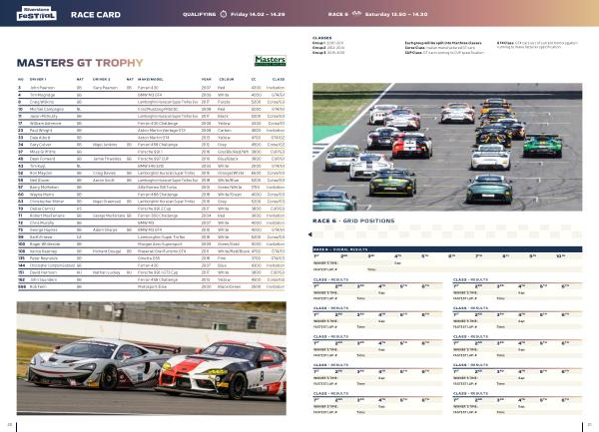Click Ferrari 458 Challenge in row 34
Image resolution: width=599 pixels, height=432 pixels.
(x=158, y=145)
